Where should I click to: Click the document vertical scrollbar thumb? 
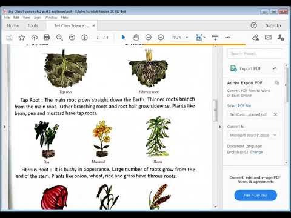(215, 110)
